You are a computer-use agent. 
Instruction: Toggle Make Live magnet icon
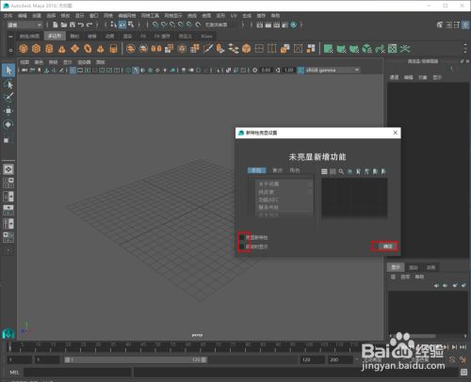pyautogui.click(x=198, y=24)
